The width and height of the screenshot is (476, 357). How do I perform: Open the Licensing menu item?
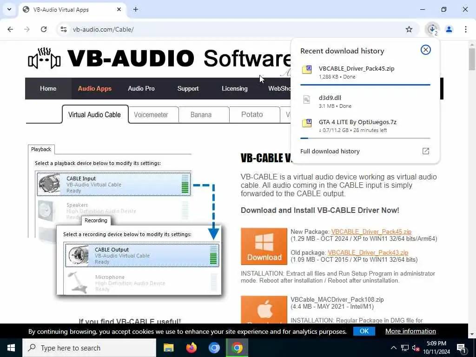[235, 89]
